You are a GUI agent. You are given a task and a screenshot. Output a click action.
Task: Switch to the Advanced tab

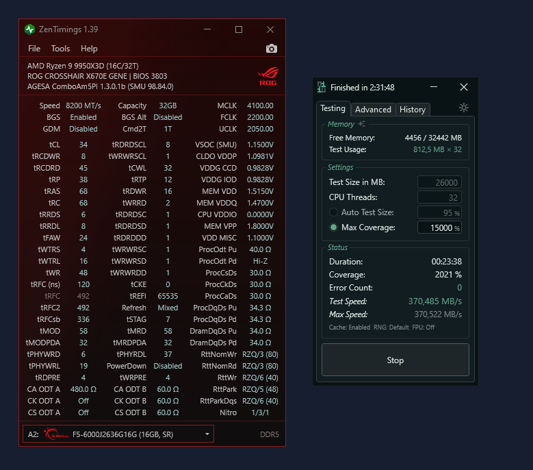[373, 110]
